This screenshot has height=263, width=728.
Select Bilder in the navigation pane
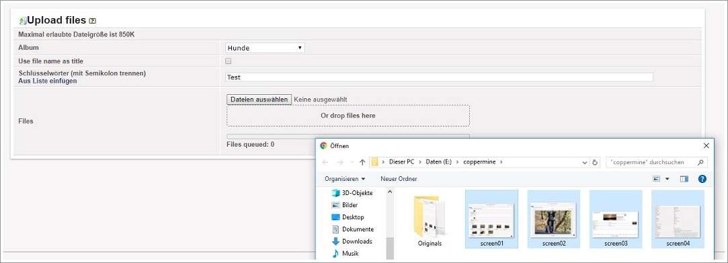pyautogui.click(x=344, y=205)
